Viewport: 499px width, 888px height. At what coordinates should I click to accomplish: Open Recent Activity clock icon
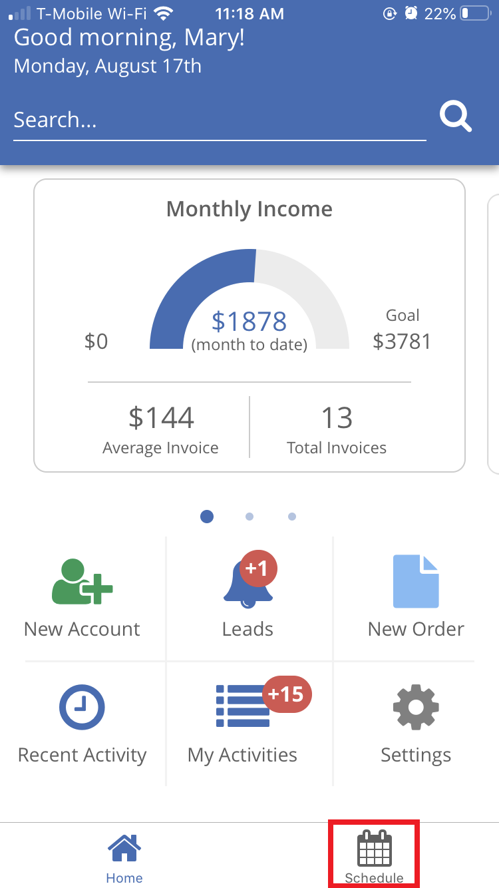(82, 707)
